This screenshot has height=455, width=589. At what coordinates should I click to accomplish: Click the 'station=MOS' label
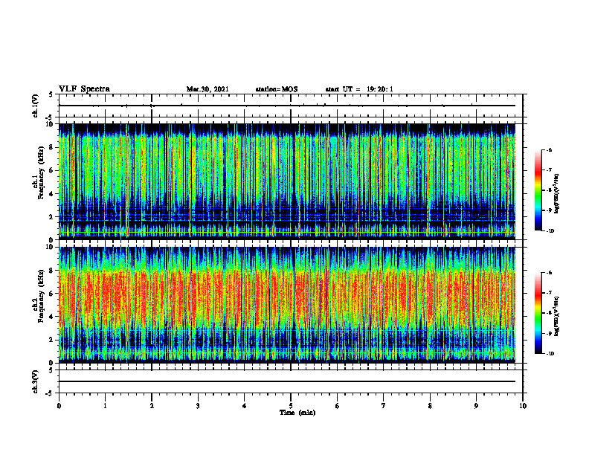(277, 89)
